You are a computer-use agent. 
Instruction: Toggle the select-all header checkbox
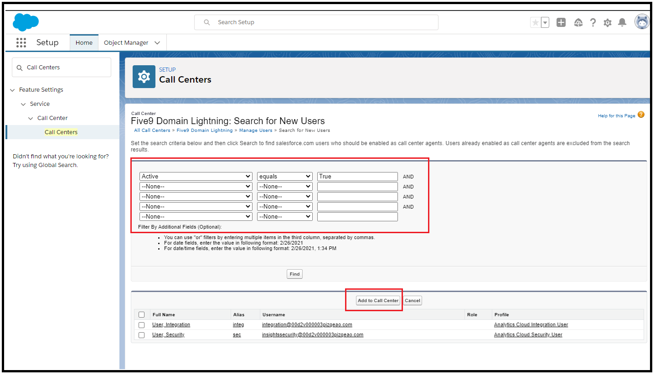pos(142,315)
